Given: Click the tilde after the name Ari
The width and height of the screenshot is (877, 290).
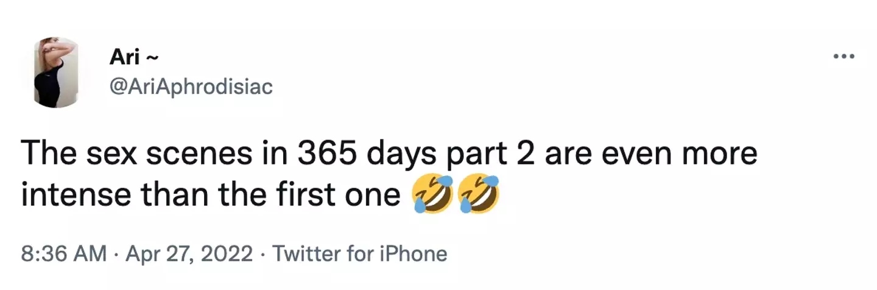Looking at the screenshot, I should [154, 58].
